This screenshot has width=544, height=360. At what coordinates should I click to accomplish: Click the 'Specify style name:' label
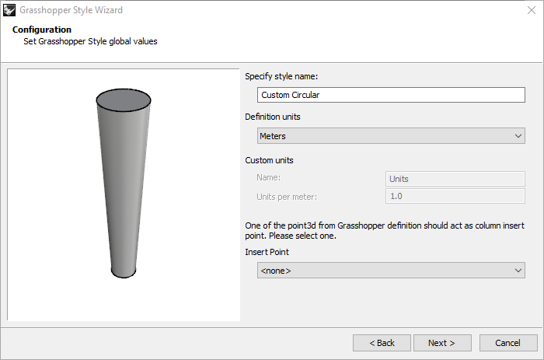click(281, 76)
